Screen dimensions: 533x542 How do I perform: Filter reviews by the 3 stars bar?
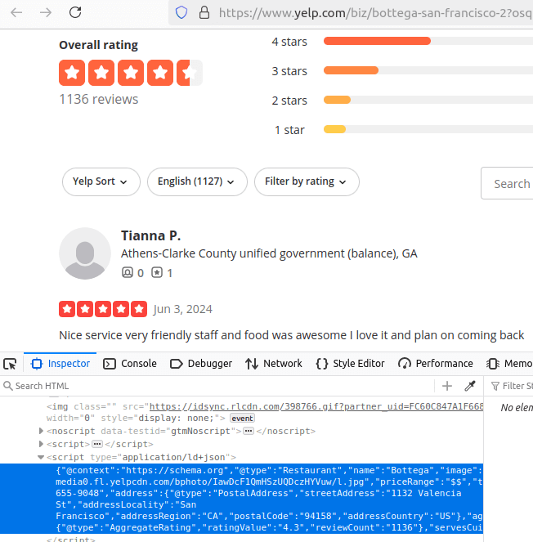click(x=428, y=70)
